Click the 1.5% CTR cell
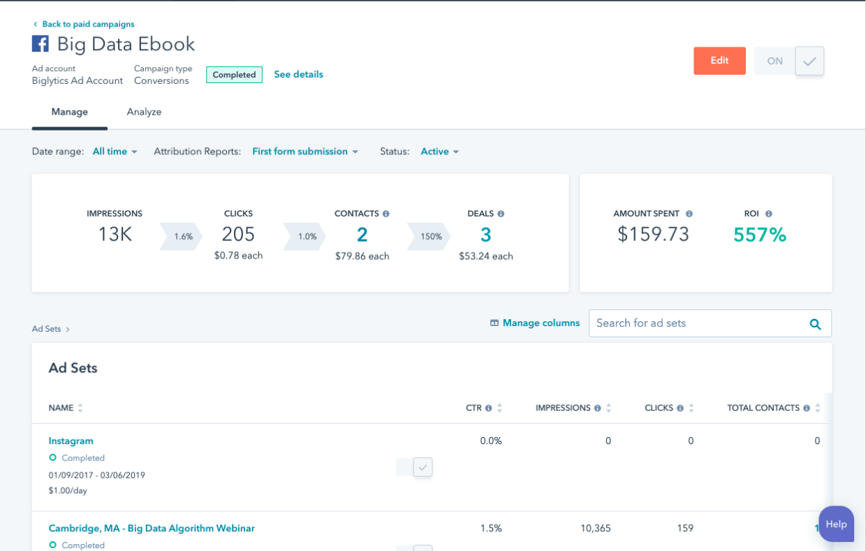The image size is (866, 551). (x=491, y=528)
